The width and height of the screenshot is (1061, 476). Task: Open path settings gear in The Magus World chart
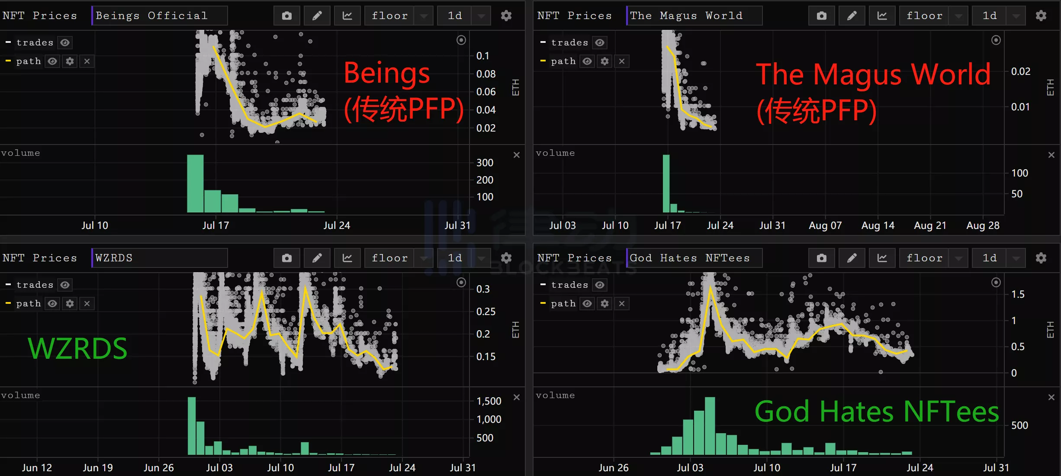click(604, 61)
